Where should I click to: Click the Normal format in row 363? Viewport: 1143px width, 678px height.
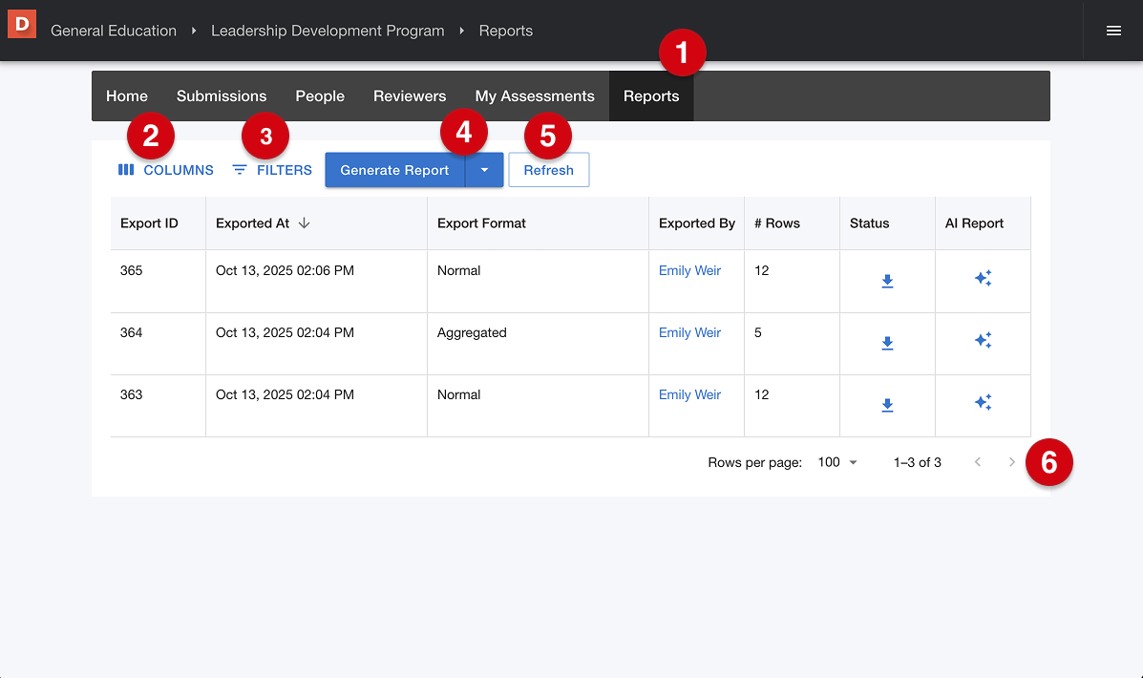tap(458, 394)
